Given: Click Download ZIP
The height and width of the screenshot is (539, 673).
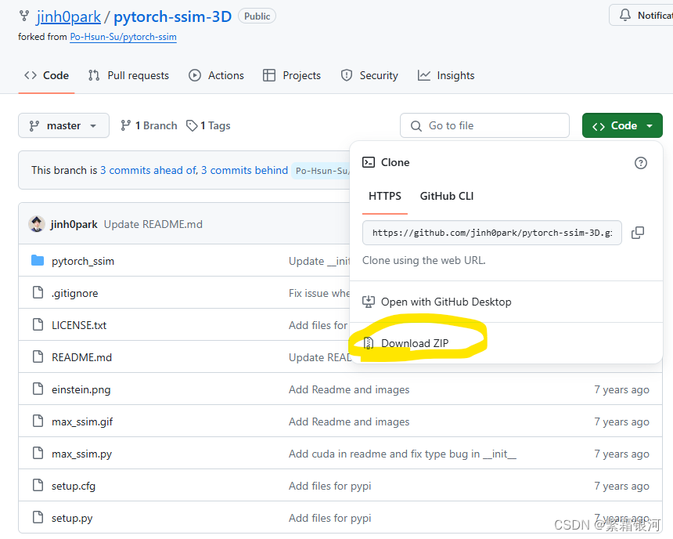Looking at the screenshot, I should (x=415, y=342).
